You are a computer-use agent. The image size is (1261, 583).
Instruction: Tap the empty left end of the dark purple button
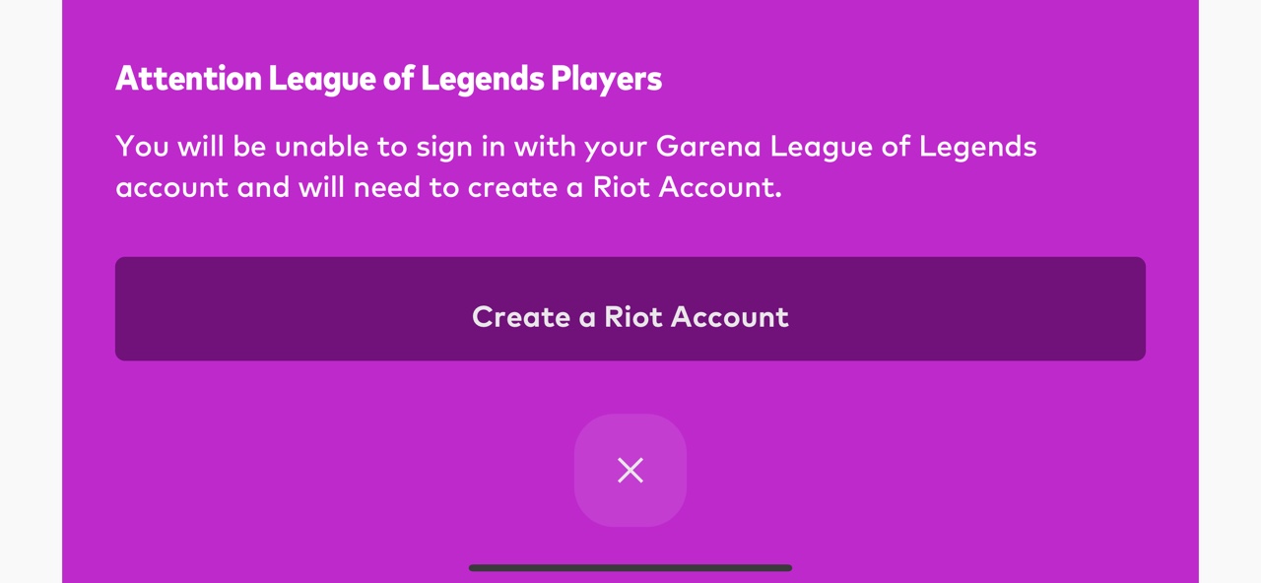pos(286,309)
